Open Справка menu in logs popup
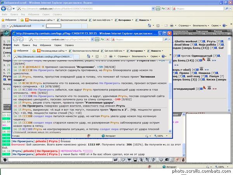Image resolution: width=233 pixels, height=175 pixels. [x=69, y=45]
